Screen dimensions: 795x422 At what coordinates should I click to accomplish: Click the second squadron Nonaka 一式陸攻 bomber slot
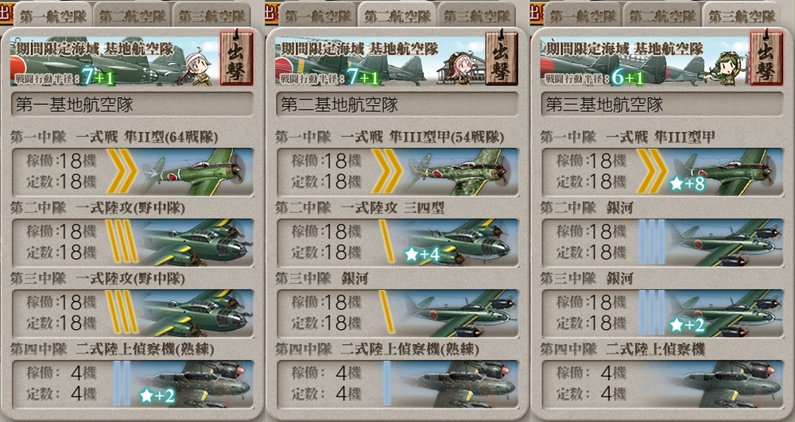(x=132, y=242)
